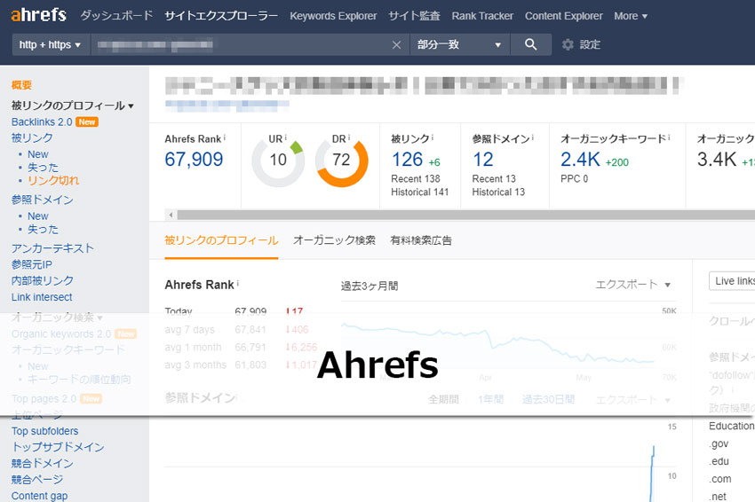Open 被リンク sidebar link
Screen dimensions: 755x502
click(x=32, y=138)
